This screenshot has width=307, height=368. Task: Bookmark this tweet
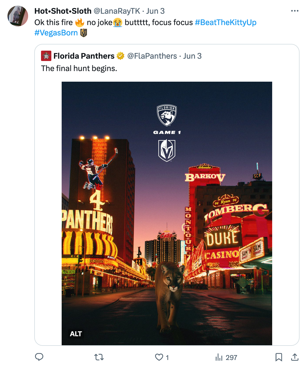(x=279, y=357)
